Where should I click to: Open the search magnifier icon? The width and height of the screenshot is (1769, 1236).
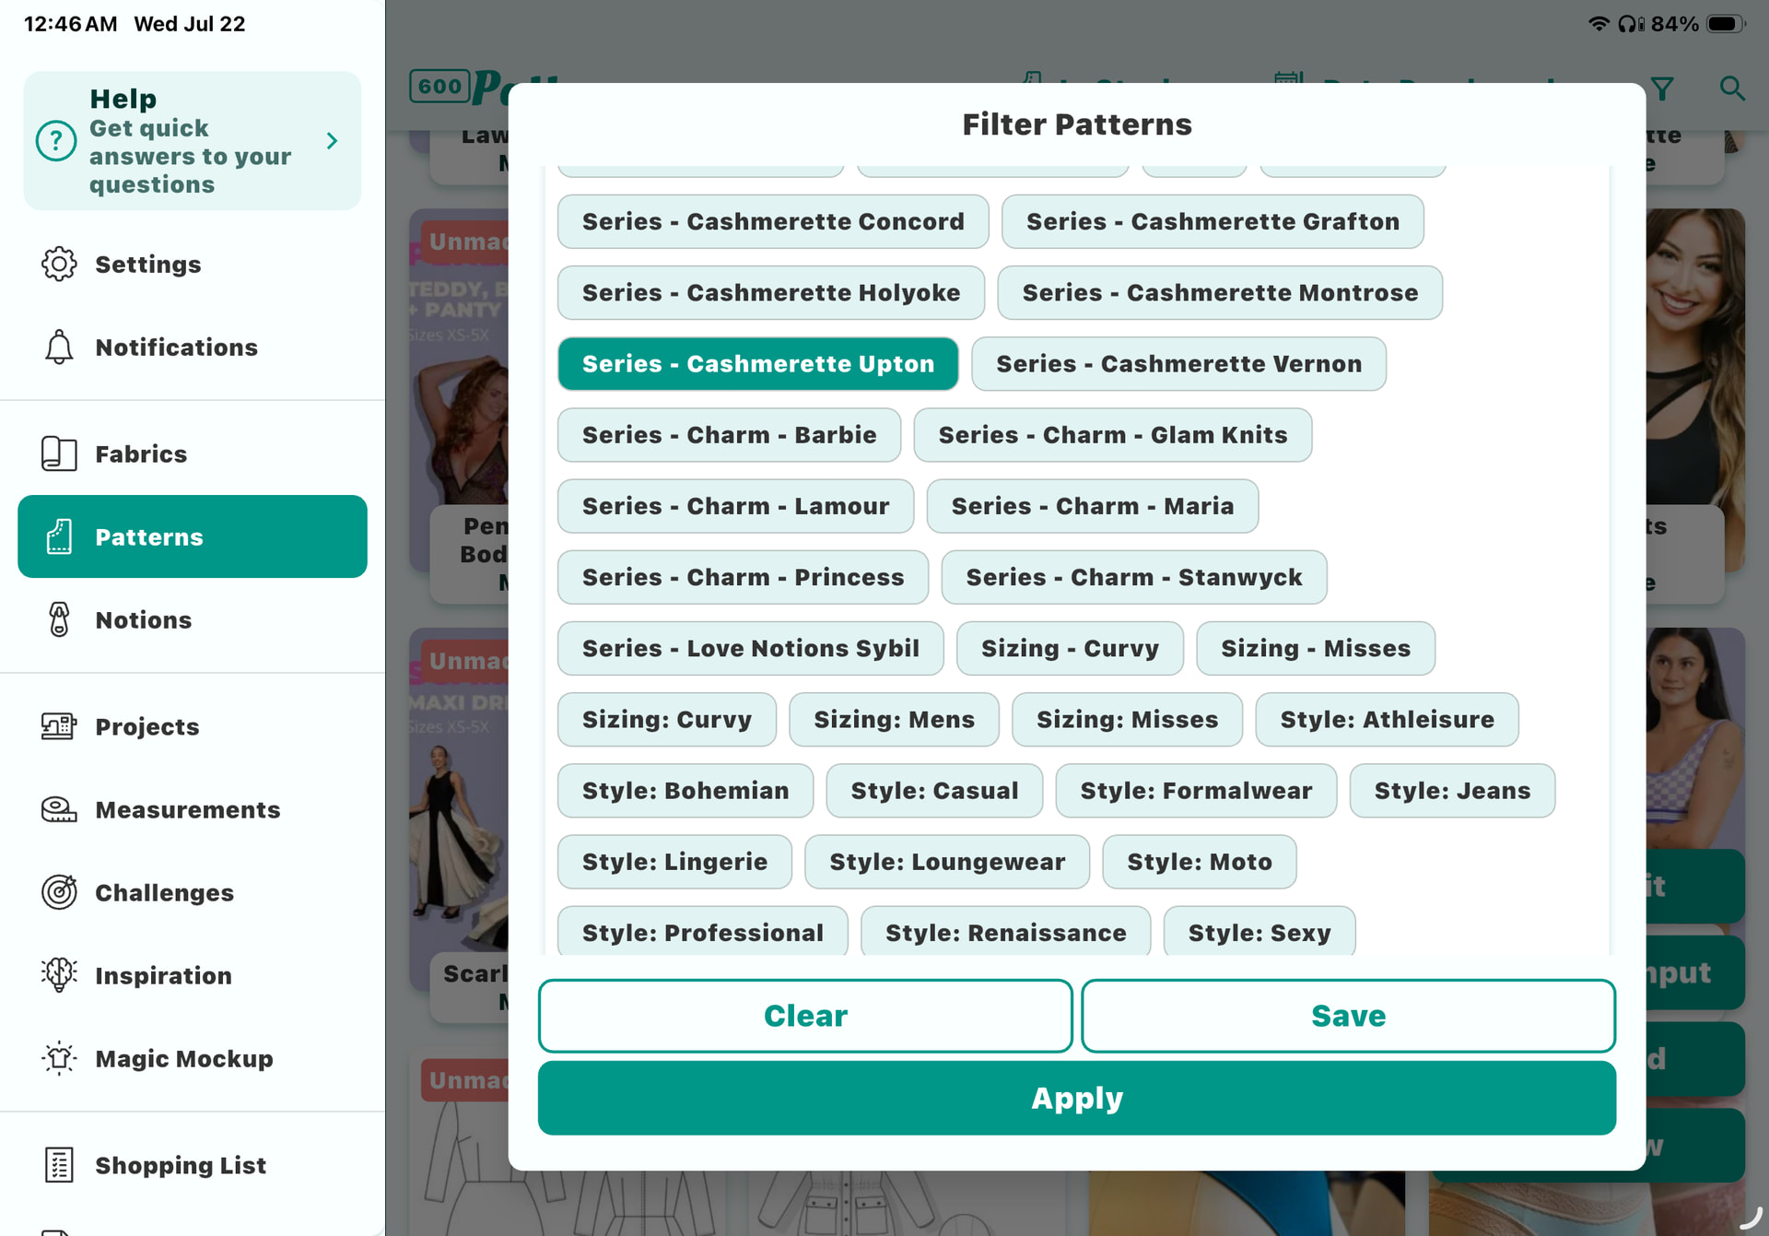click(x=1732, y=88)
